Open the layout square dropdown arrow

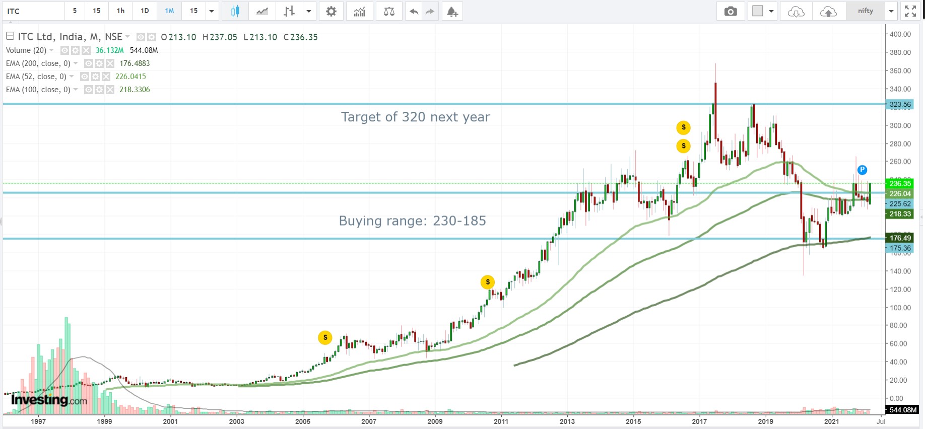click(771, 11)
